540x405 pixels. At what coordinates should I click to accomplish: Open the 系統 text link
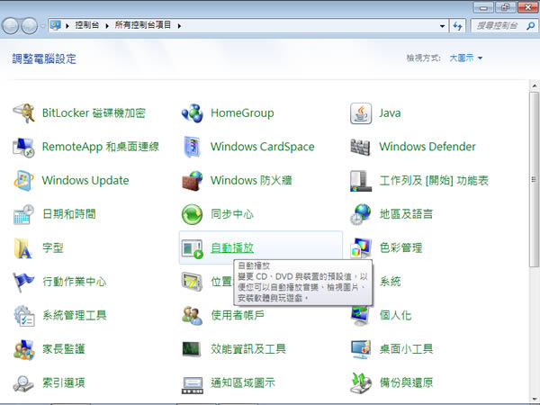390,282
